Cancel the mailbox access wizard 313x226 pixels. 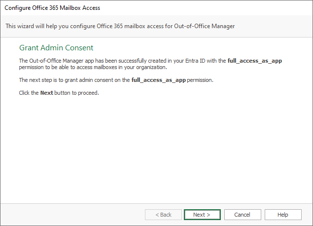coord(243,215)
